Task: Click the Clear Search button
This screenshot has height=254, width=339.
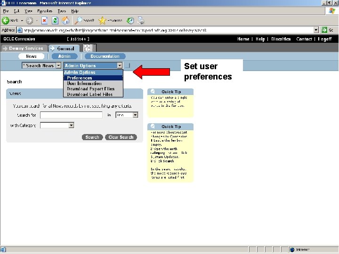Action: (x=121, y=137)
